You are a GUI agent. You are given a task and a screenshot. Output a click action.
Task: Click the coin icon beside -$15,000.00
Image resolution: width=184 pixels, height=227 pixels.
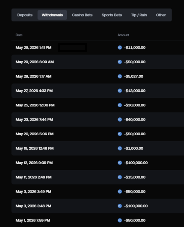point(120,177)
